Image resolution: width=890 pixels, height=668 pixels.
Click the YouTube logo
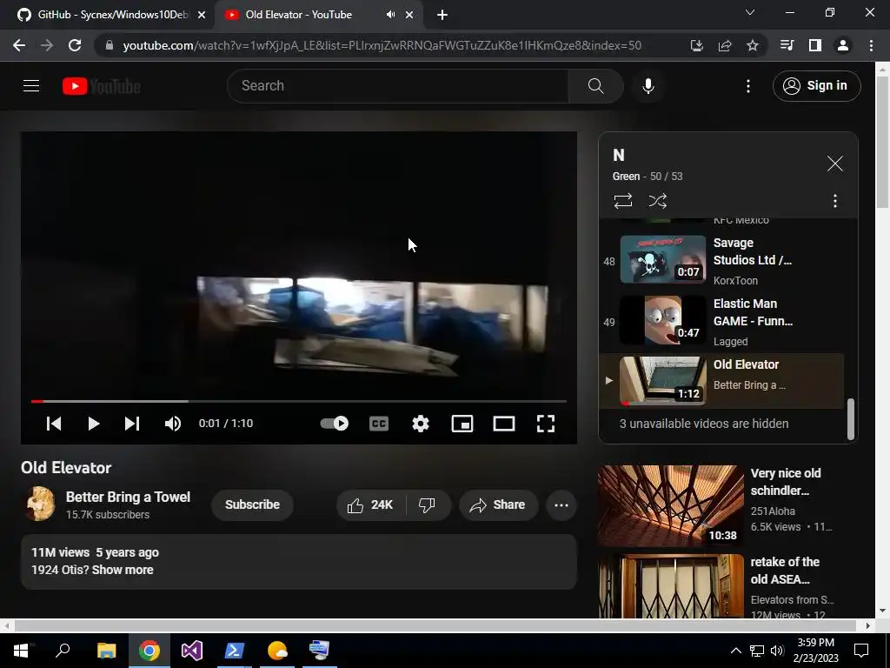click(x=102, y=86)
